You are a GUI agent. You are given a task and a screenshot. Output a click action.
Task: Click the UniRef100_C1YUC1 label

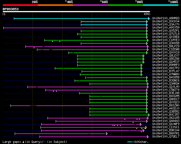click(166, 127)
